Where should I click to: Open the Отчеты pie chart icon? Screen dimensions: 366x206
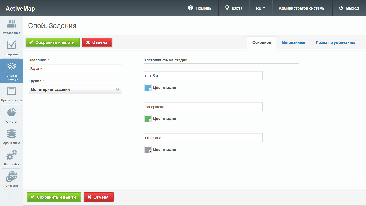coord(11,112)
